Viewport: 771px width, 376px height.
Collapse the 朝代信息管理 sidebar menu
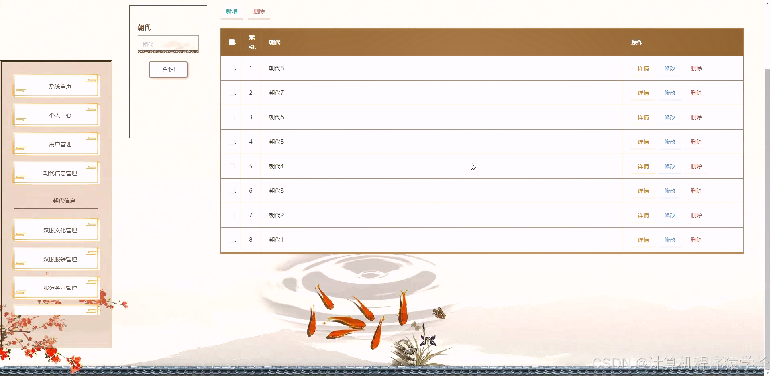click(56, 173)
